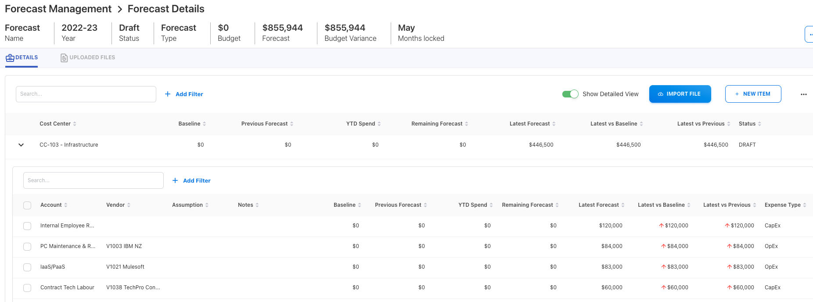This screenshot has height=302, width=813.
Task: Open the three-dot more options menu
Action: [803, 94]
